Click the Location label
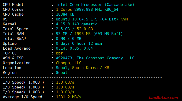Viewport: 182px width, 101px height. coord(12,68)
